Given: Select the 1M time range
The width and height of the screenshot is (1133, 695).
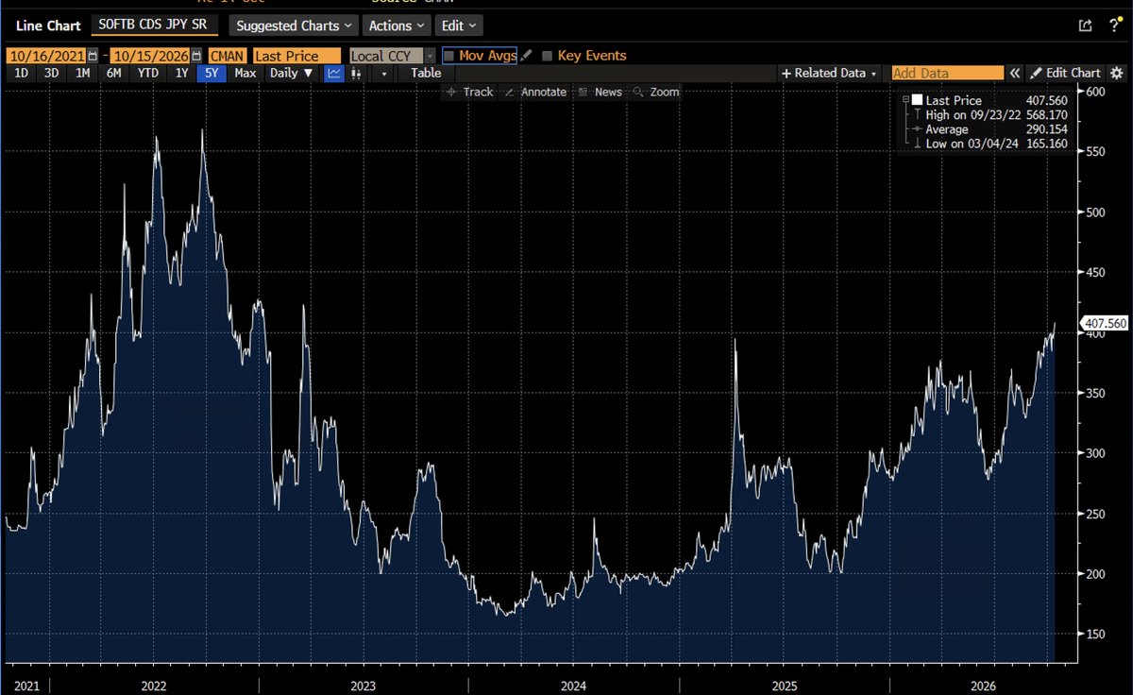Looking at the screenshot, I should tap(82, 73).
